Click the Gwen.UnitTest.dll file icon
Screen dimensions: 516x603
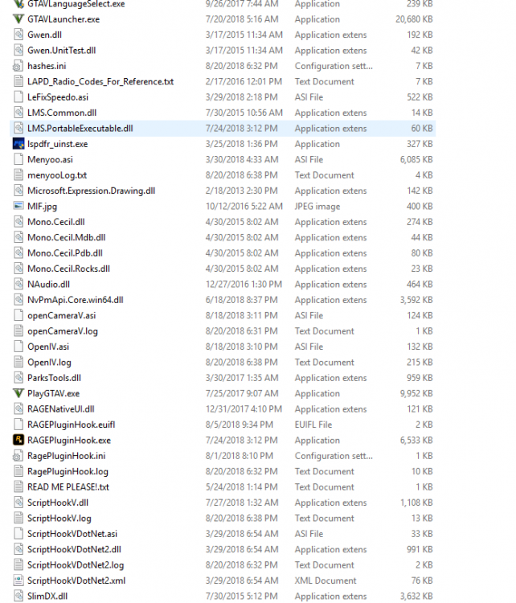(18, 50)
